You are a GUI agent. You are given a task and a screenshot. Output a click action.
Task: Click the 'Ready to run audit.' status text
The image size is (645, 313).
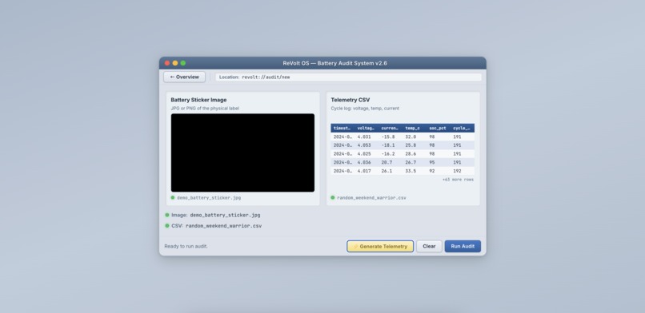click(x=186, y=246)
